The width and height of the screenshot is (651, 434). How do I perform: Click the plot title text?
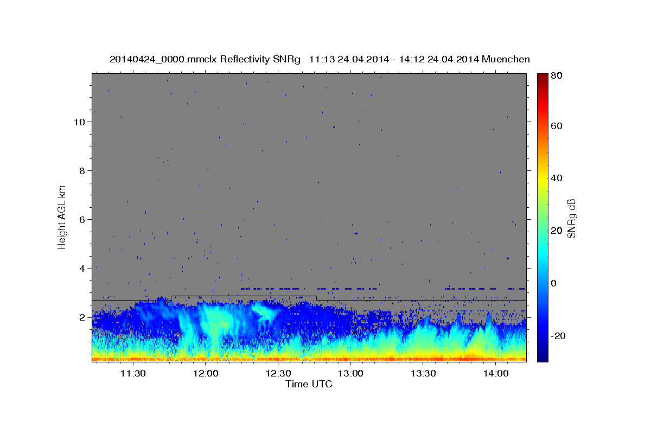click(x=320, y=59)
